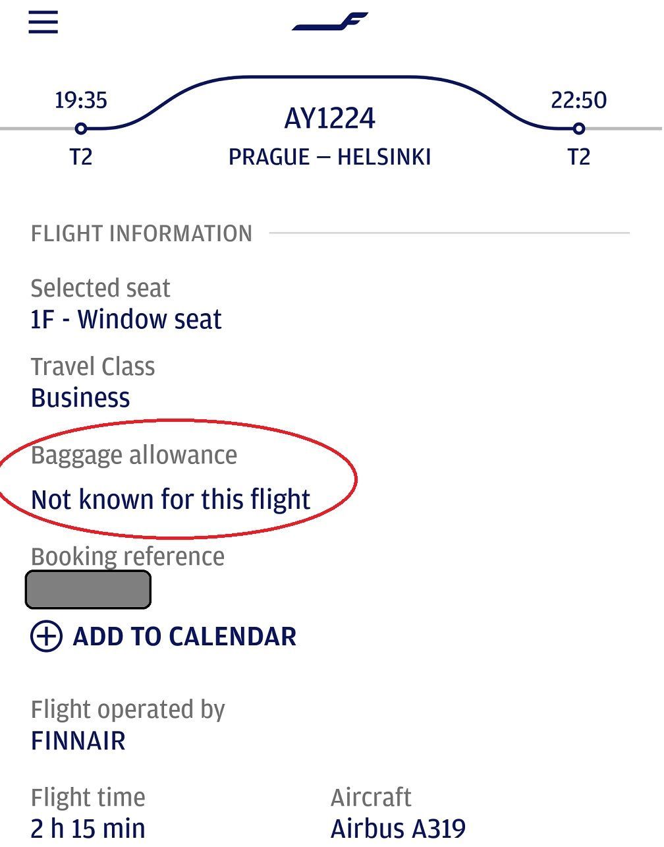Tap the greyed-out booking reference field
Image resolution: width=664 pixels, height=847 pixels.
(88, 589)
